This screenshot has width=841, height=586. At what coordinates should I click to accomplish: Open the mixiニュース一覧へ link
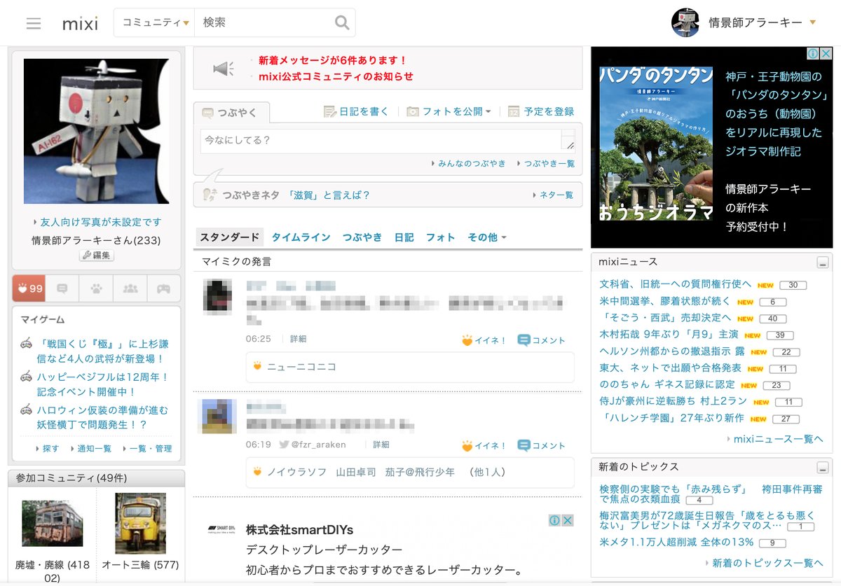click(778, 439)
